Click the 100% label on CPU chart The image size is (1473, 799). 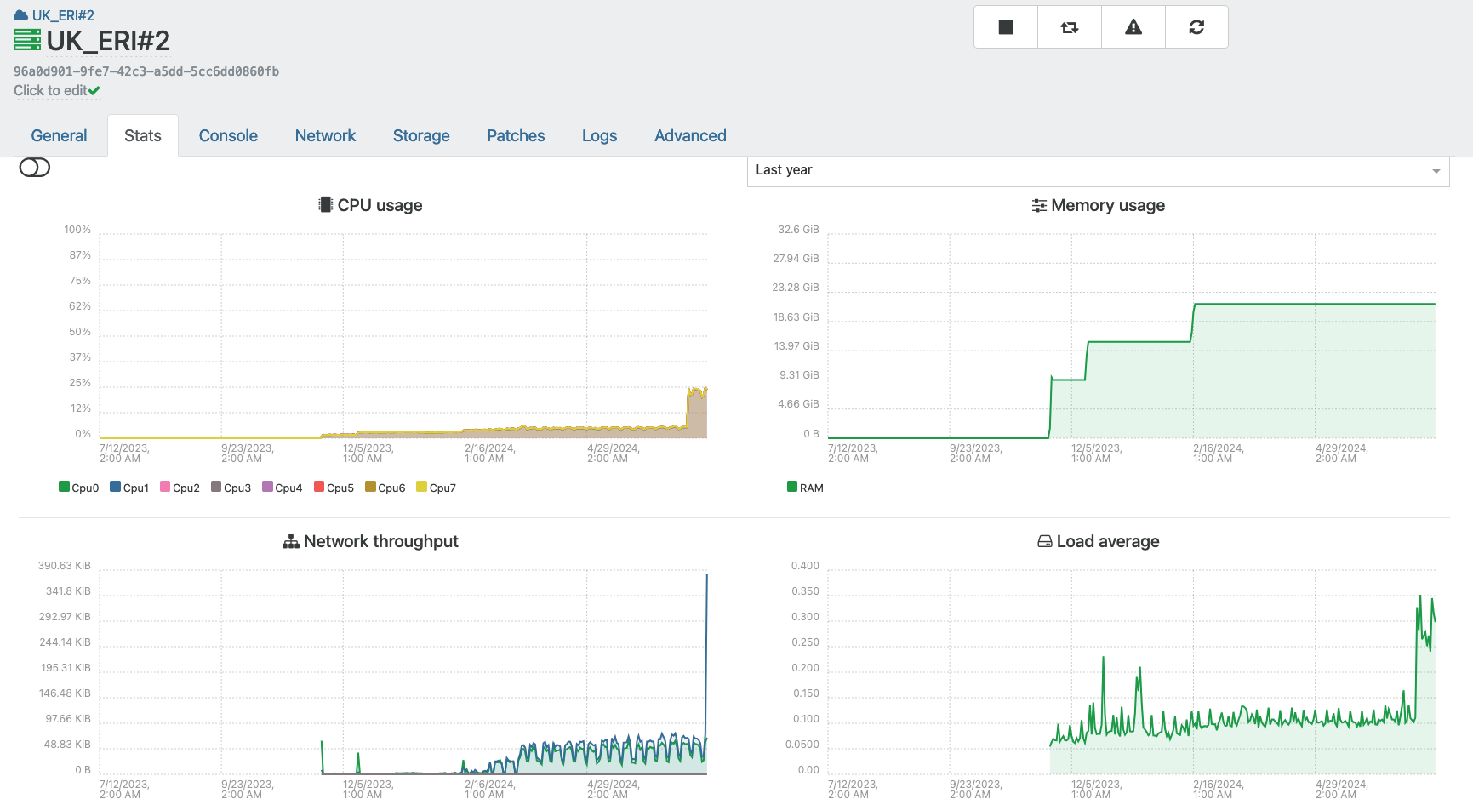[x=77, y=230]
